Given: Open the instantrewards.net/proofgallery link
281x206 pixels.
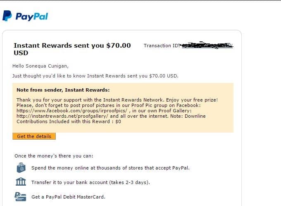Looking at the screenshot, I should tap(62, 116).
